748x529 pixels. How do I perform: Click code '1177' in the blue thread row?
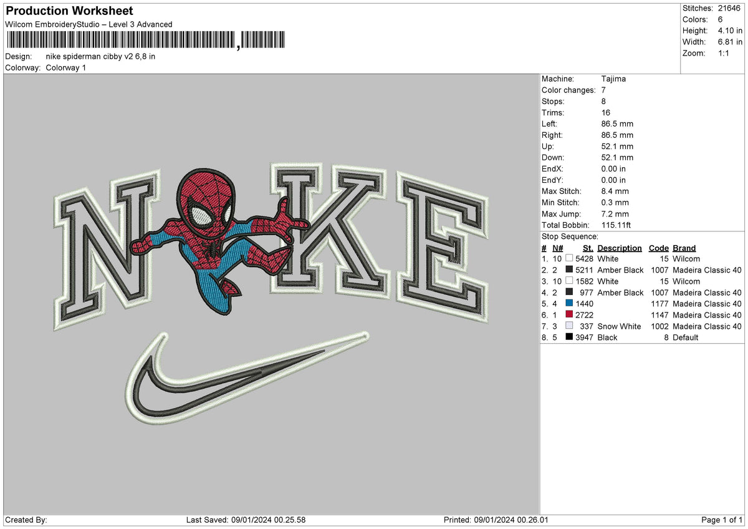point(659,303)
